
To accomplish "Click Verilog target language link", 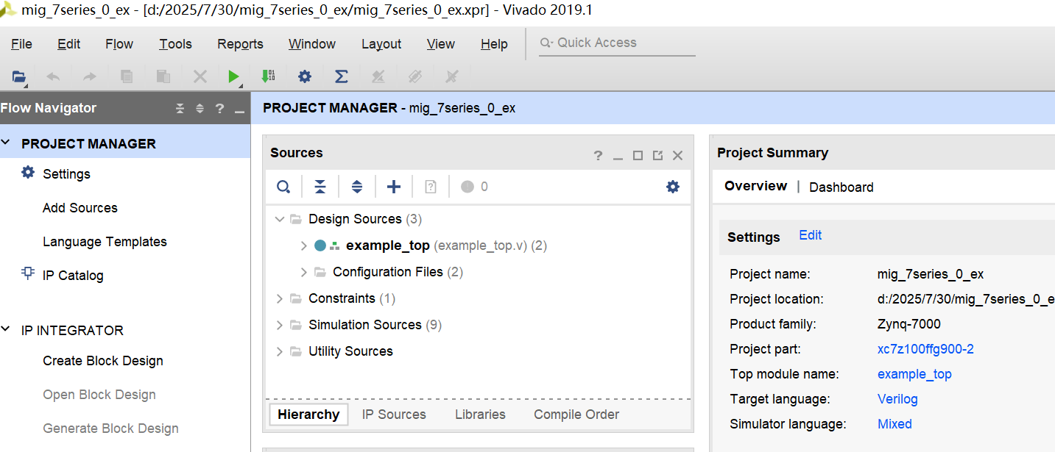I will pyautogui.click(x=897, y=399).
